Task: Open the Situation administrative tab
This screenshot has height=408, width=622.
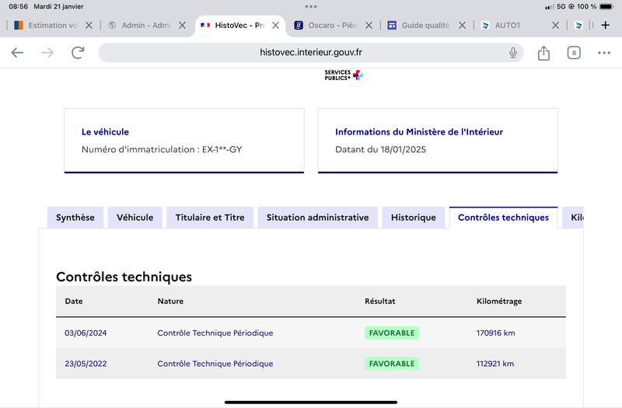Action: [x=317, y=218]
